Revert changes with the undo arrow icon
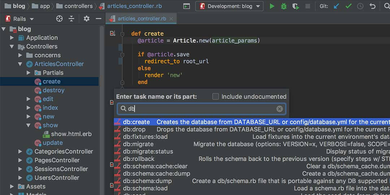This screenshot has width=390, height=195. coord(372,6)
